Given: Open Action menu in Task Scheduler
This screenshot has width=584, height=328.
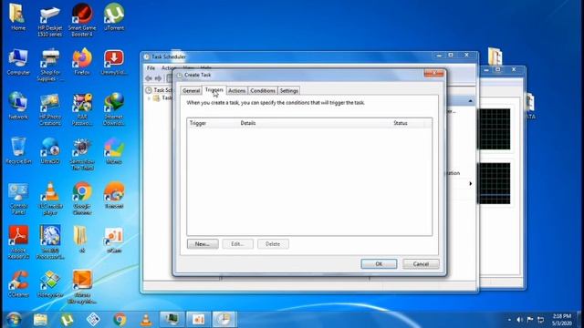Looking at the screenshot, I should 168,68.
